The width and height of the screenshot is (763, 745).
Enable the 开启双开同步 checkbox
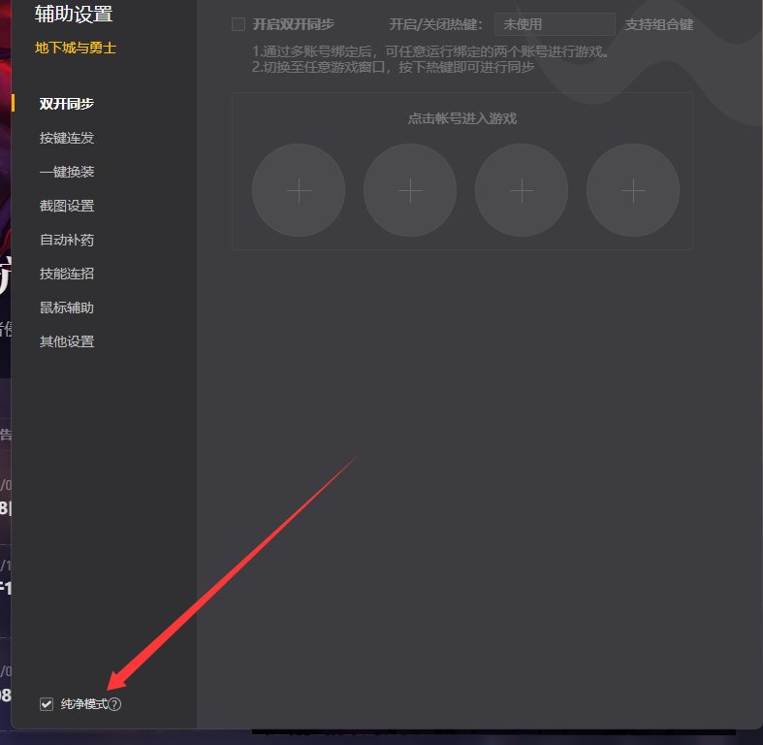pyautogui.click(x=238, y=24)
